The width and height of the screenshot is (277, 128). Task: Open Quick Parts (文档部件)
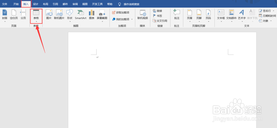(231, 15)
